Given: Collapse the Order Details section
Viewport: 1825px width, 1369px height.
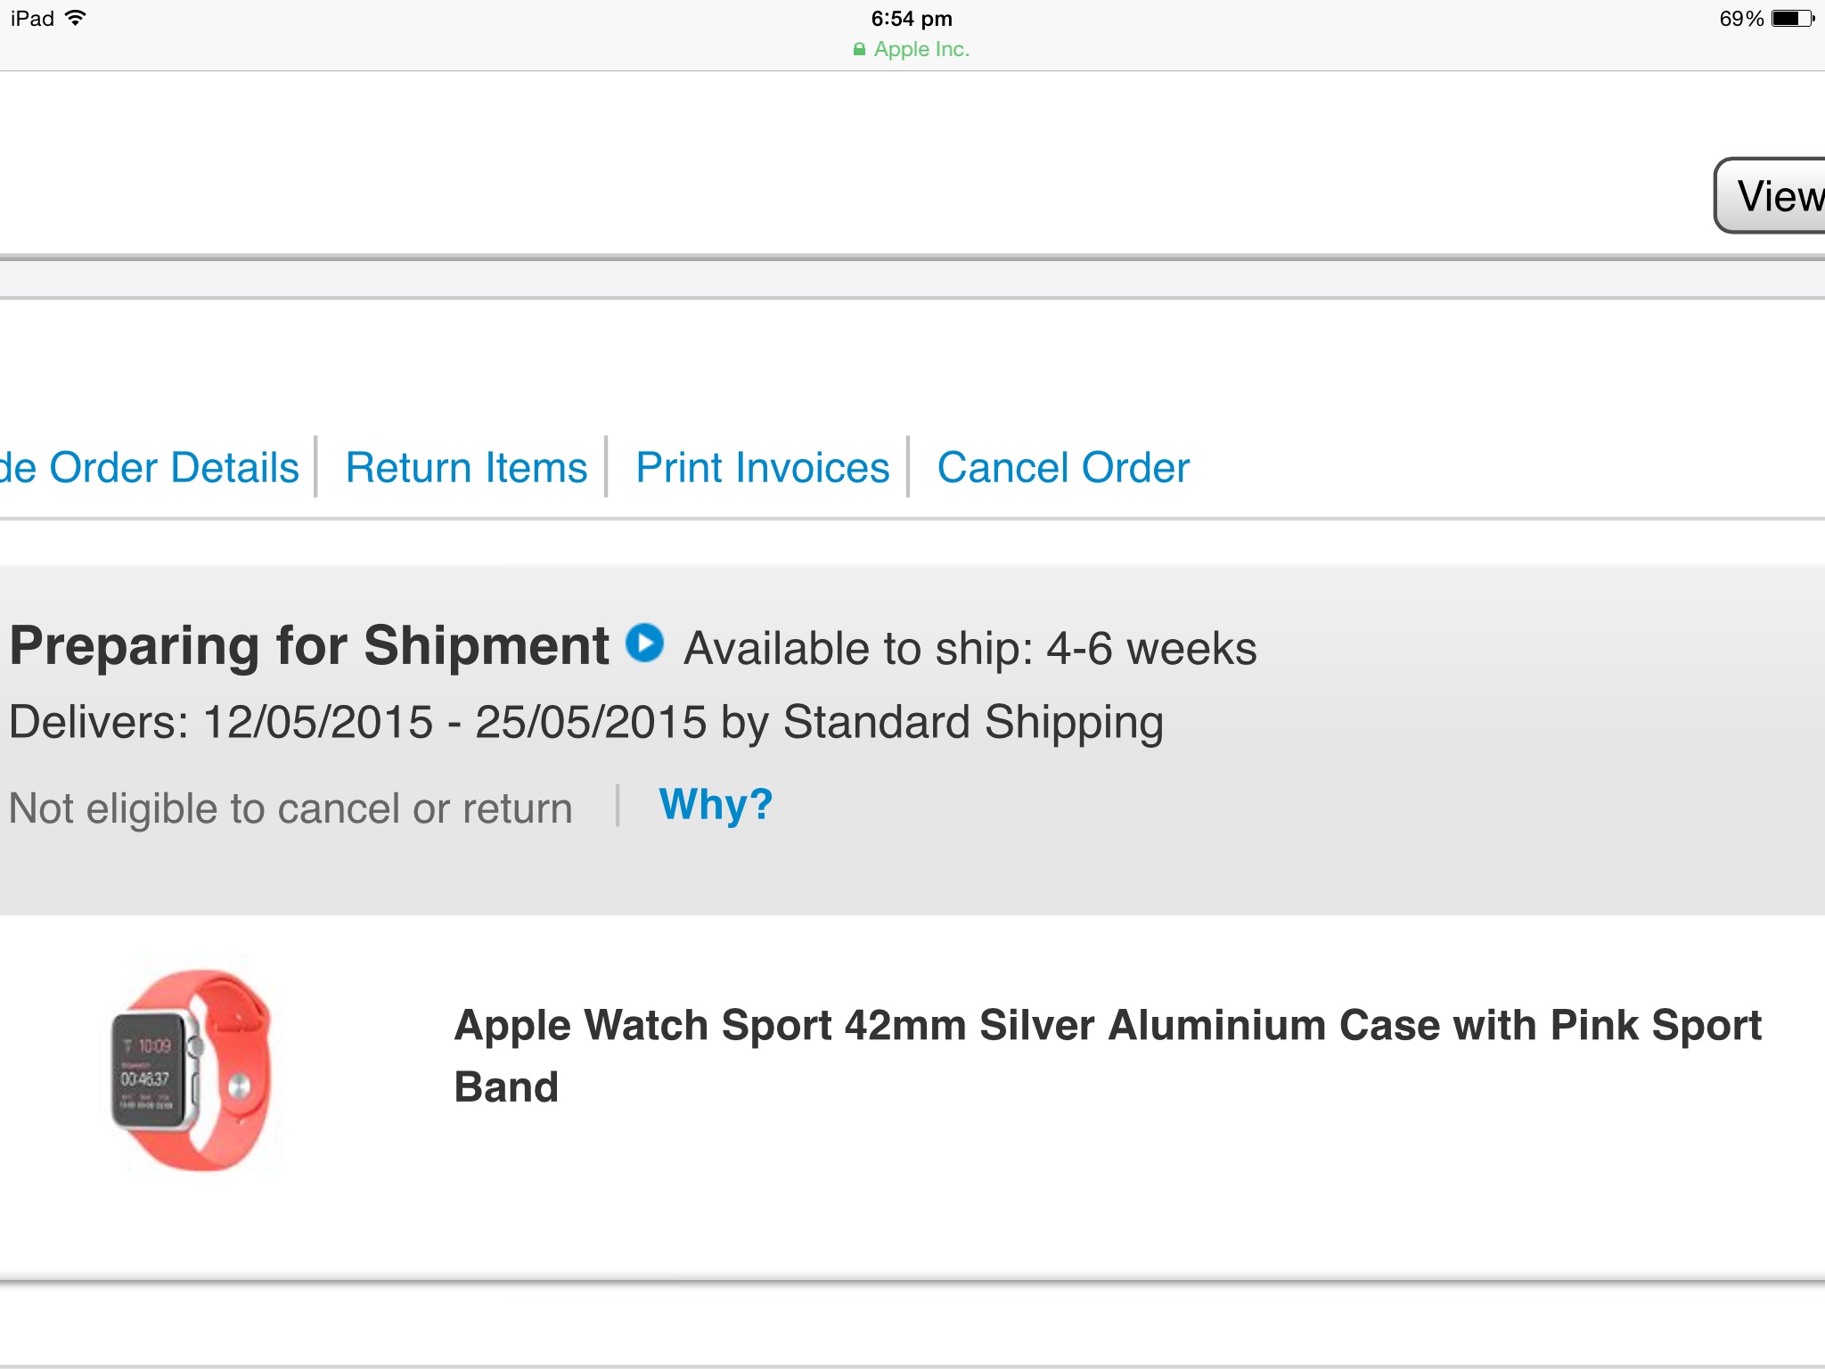Looking at the screenshot, I should tap(149, 468).
